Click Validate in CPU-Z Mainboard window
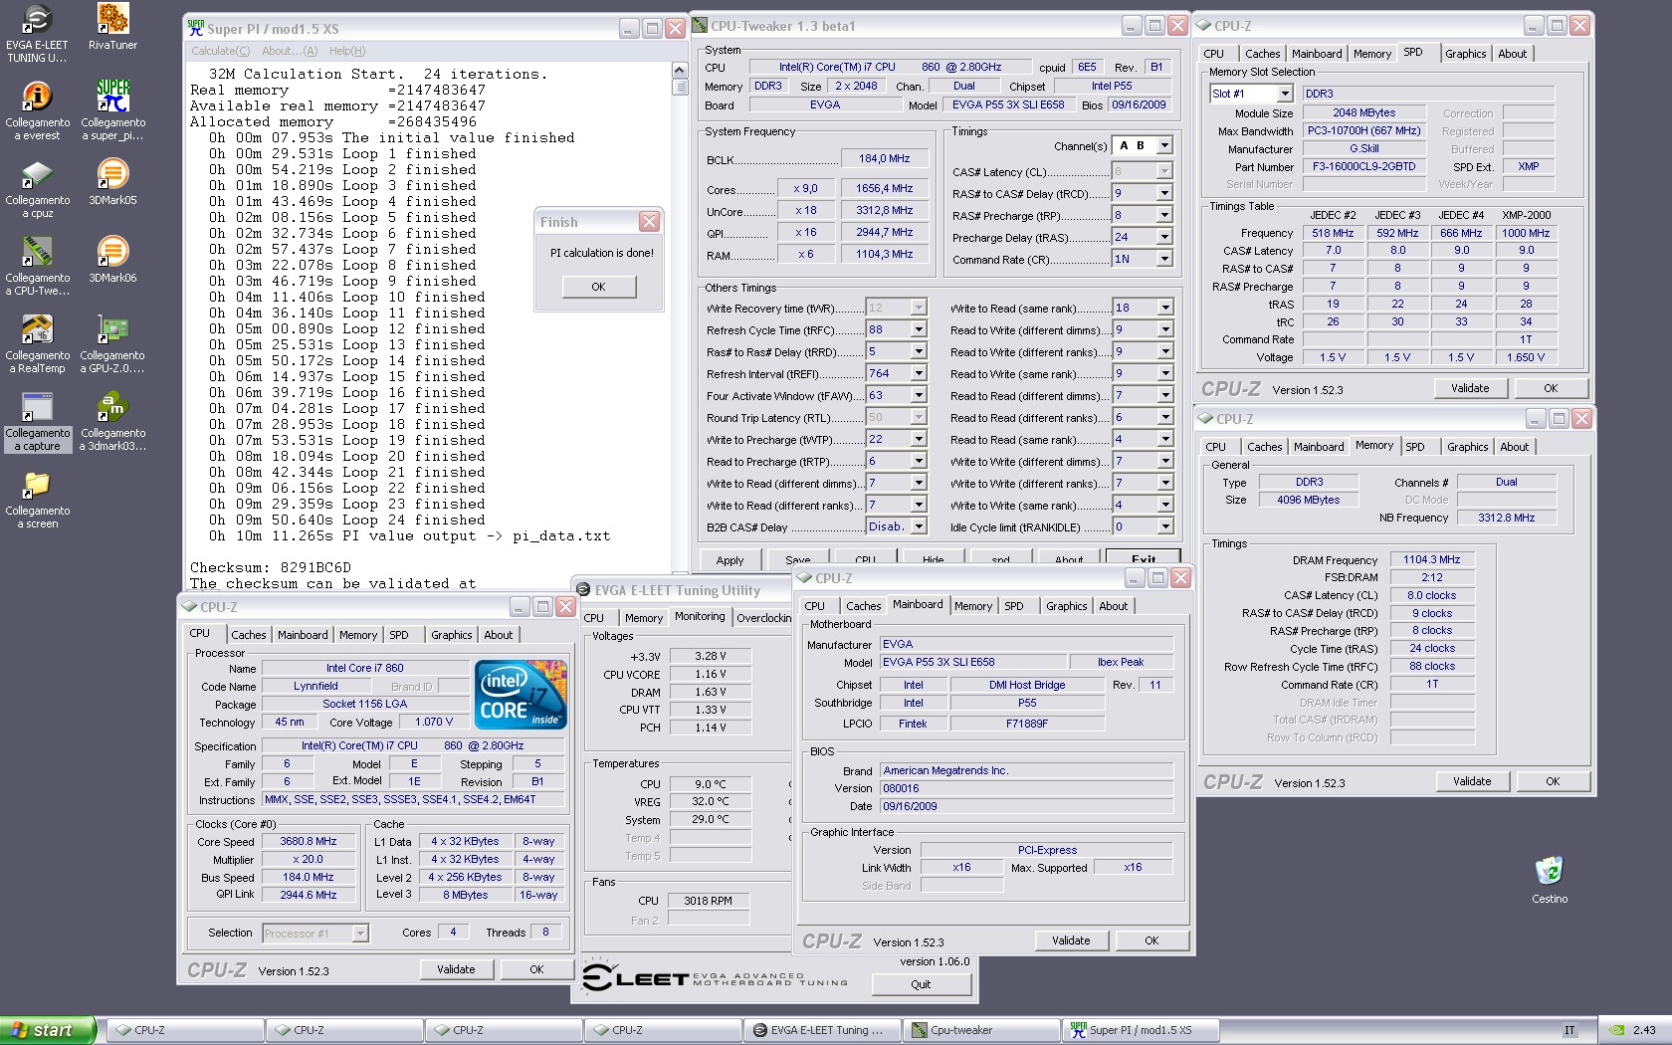 point(1071,940)
